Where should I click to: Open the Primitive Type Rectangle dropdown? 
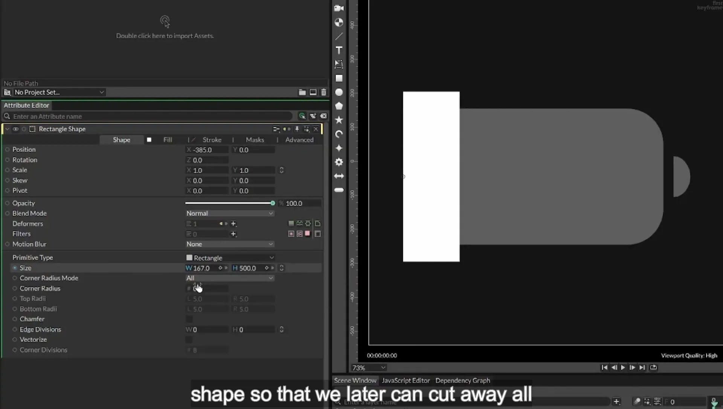[x=230, y=258]
